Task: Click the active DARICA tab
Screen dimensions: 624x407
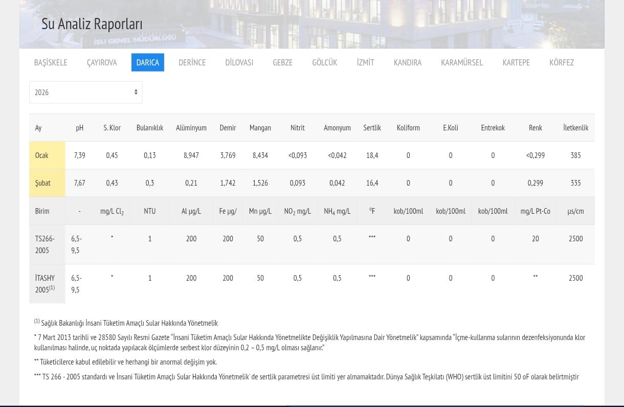Action: tap(147, 62)
